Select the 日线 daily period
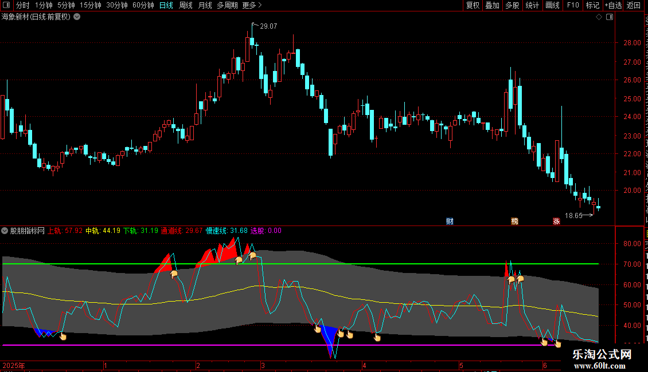Viewport: 648px width, 372px height. 166,5
